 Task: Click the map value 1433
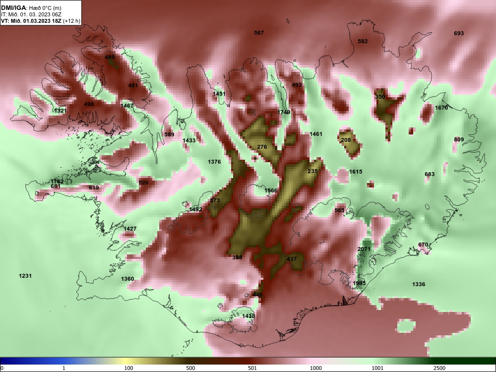click(189, 140)
